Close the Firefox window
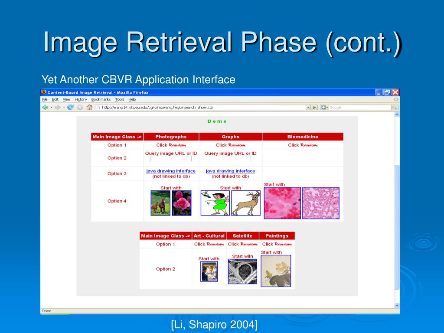The height and width of the screenshot is (333, 444). [x=395, y=92]
